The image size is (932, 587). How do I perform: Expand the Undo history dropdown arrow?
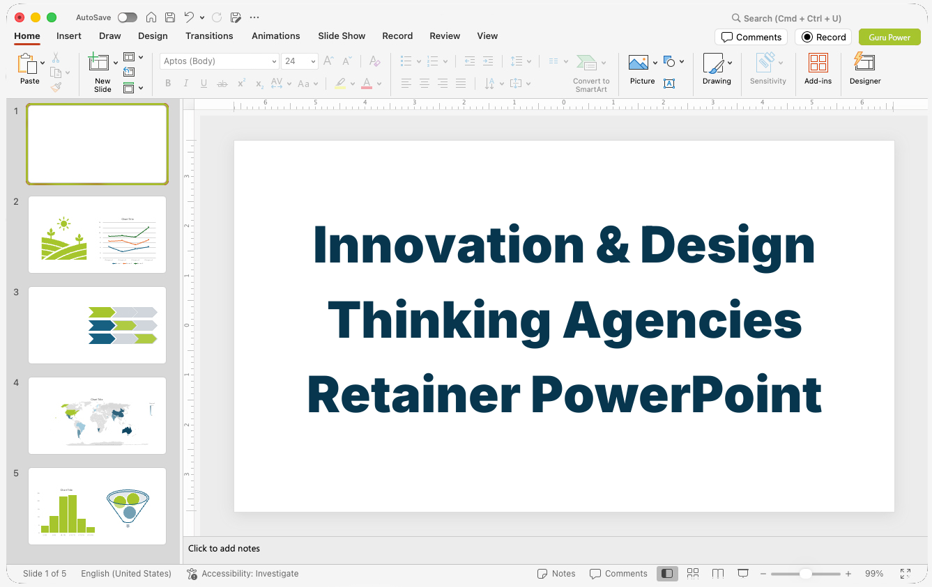[x=202, y=17]
